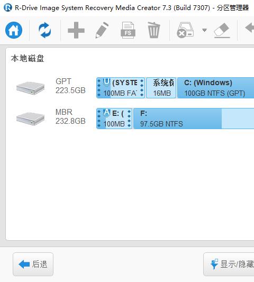254x282 pixels.
Task: Select the eraser wipe tool icon
Action: pyautogui.click(x=222, y=30)
